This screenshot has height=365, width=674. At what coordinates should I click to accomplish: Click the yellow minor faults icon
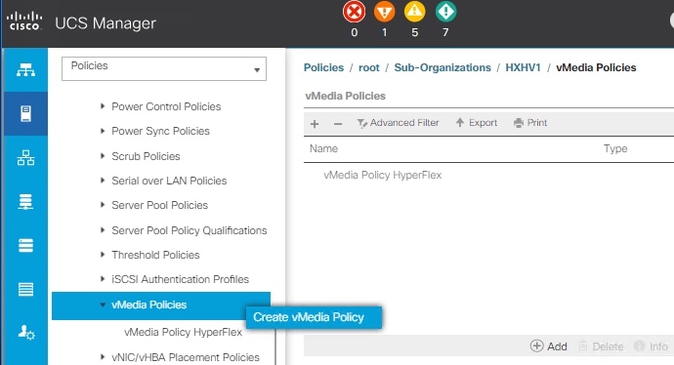415,12
